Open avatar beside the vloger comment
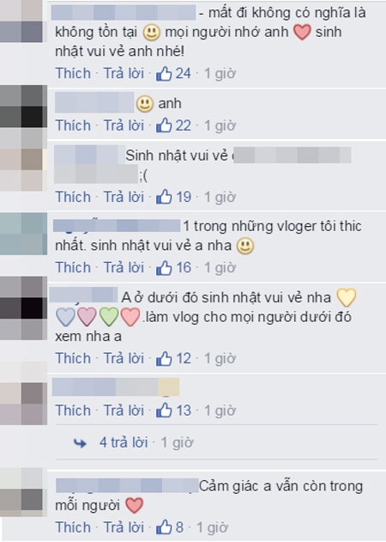Viewport: 386px width, 542px height. coord(23,234)
